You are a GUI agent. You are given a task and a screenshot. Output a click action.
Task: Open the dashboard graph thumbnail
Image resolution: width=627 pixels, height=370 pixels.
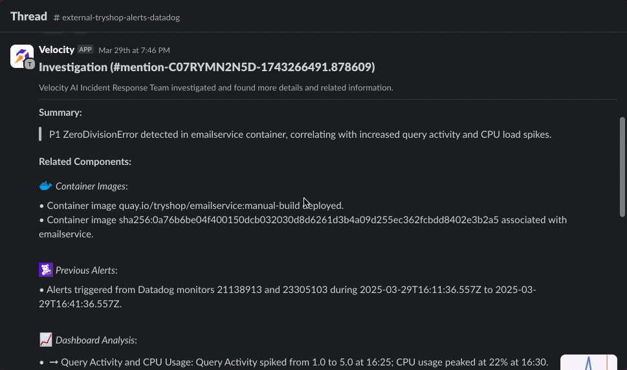pyautogui.click(x=588, y=362)
